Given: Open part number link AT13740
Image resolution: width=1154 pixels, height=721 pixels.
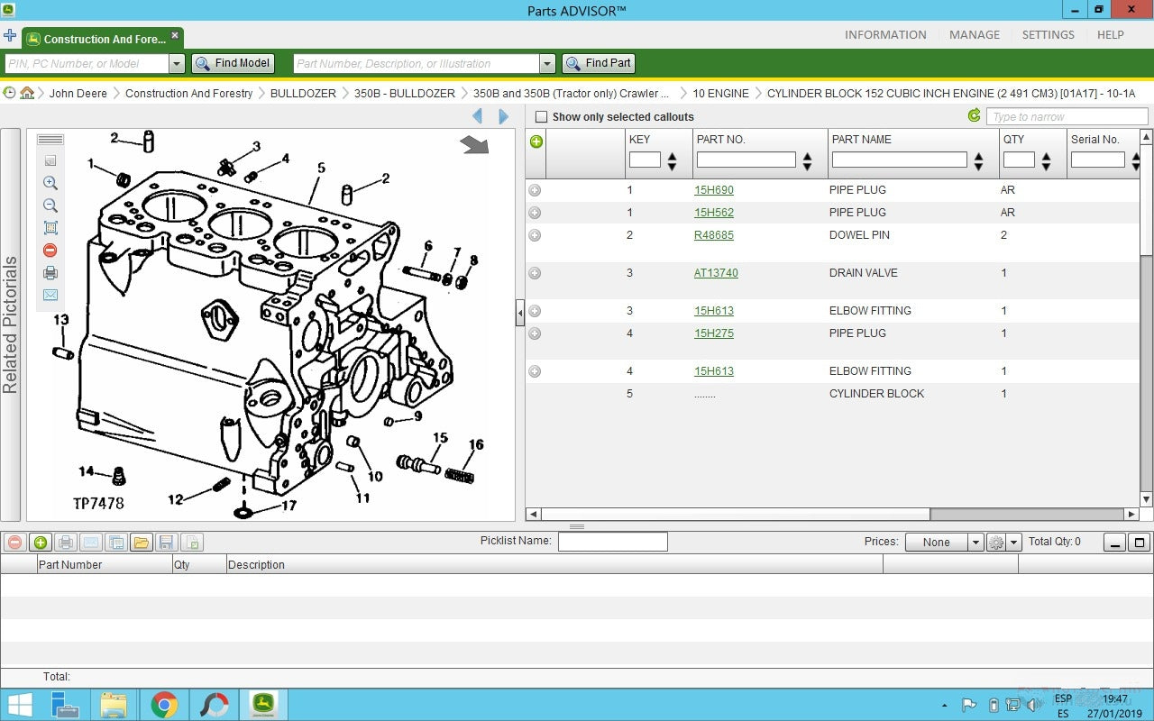Looking at the screenshot, I should coord(716,273).
